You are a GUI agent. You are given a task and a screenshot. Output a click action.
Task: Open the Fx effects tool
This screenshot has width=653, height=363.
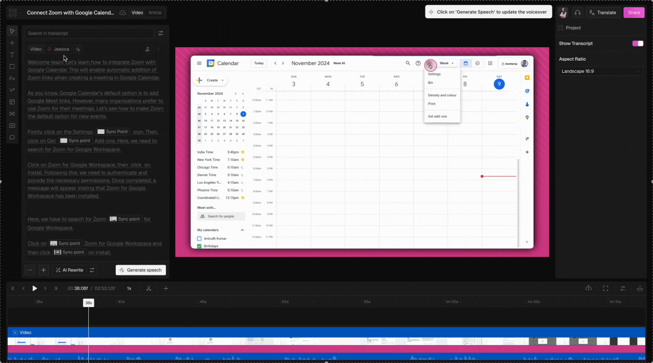(12, 78)
